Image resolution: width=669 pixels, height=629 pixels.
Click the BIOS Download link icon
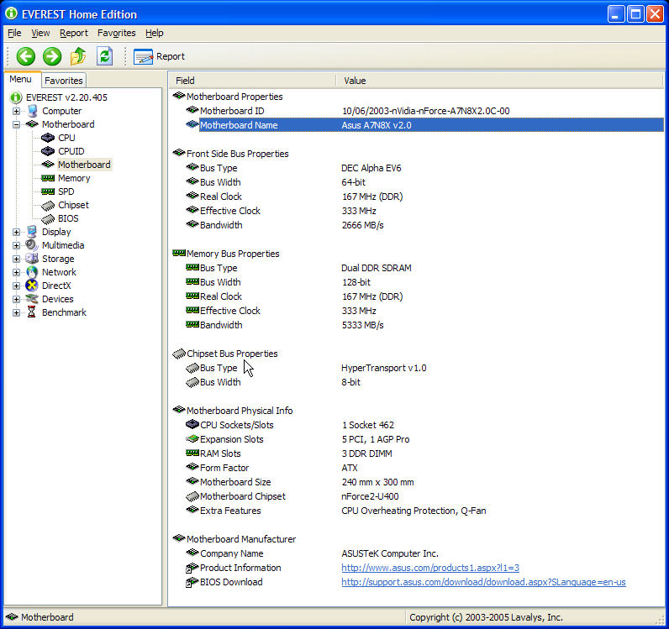[192, 582]
